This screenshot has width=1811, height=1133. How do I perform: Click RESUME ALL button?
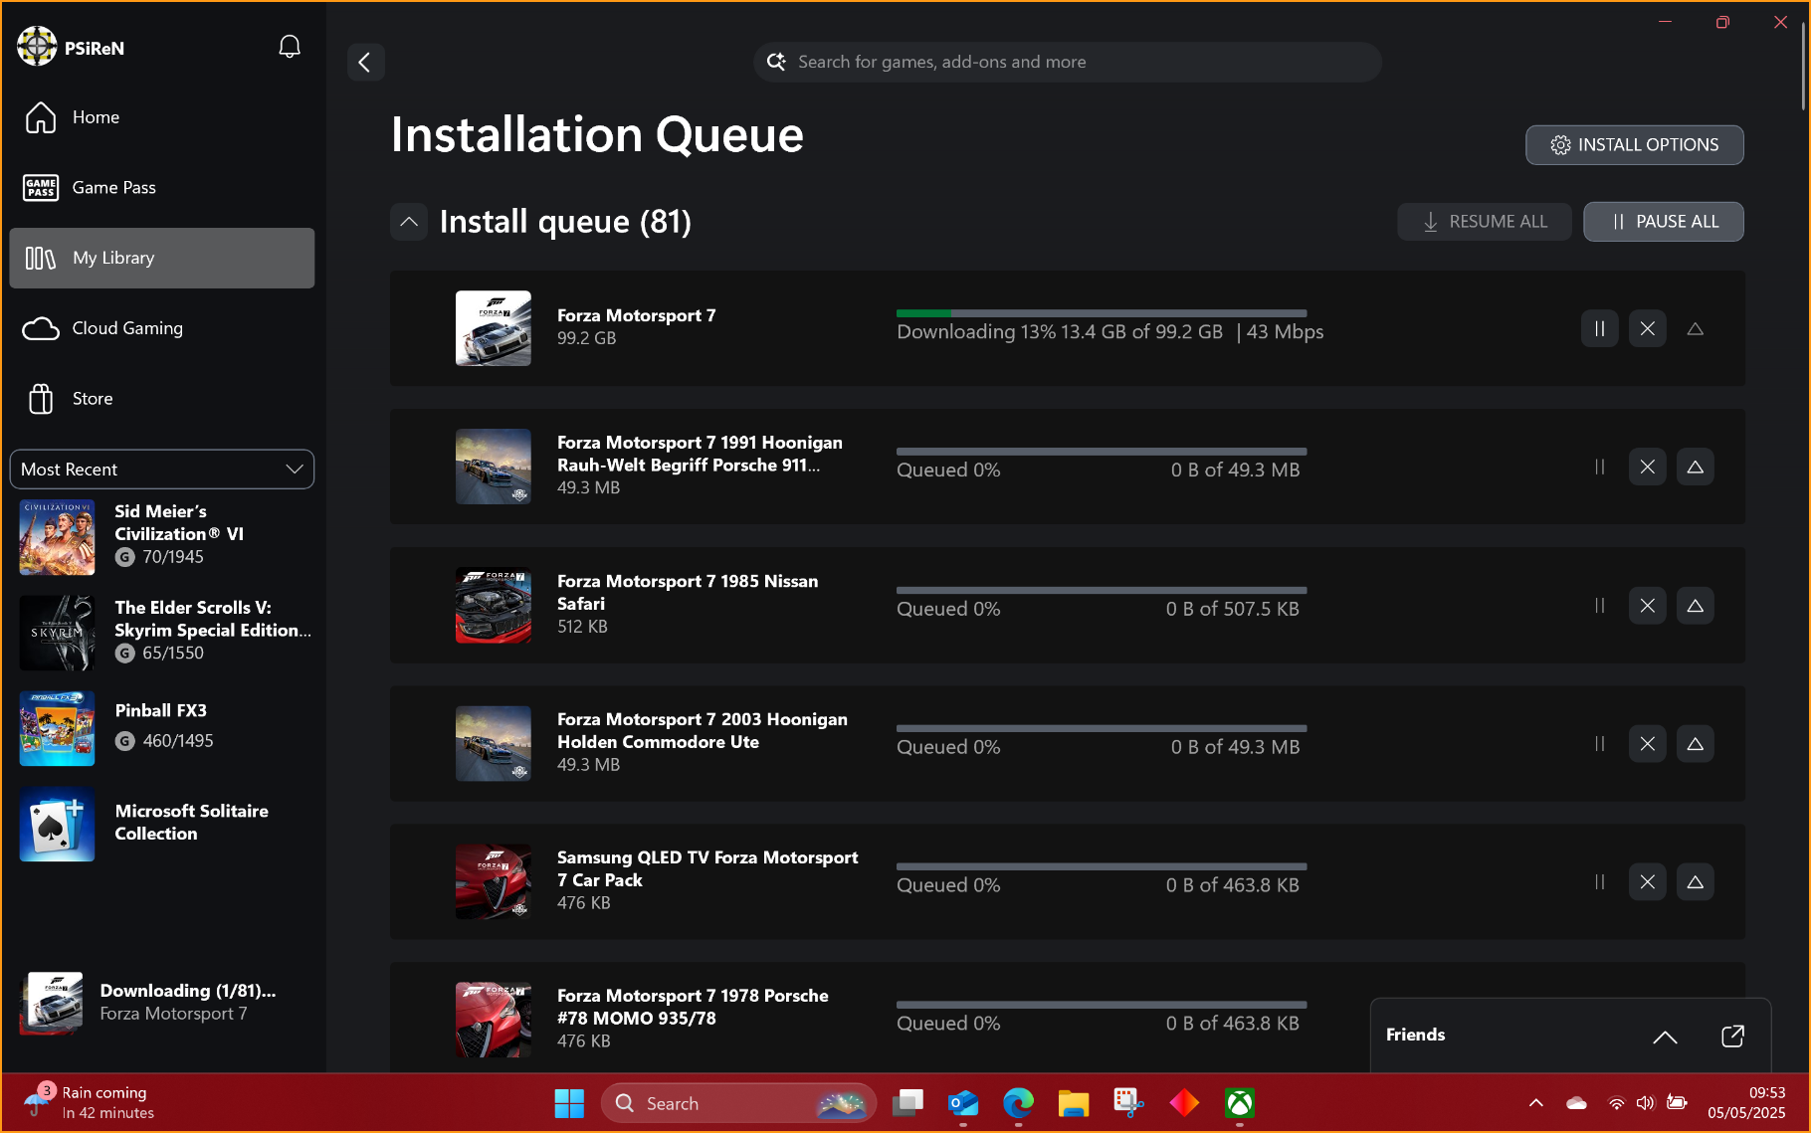[1484, 222]
